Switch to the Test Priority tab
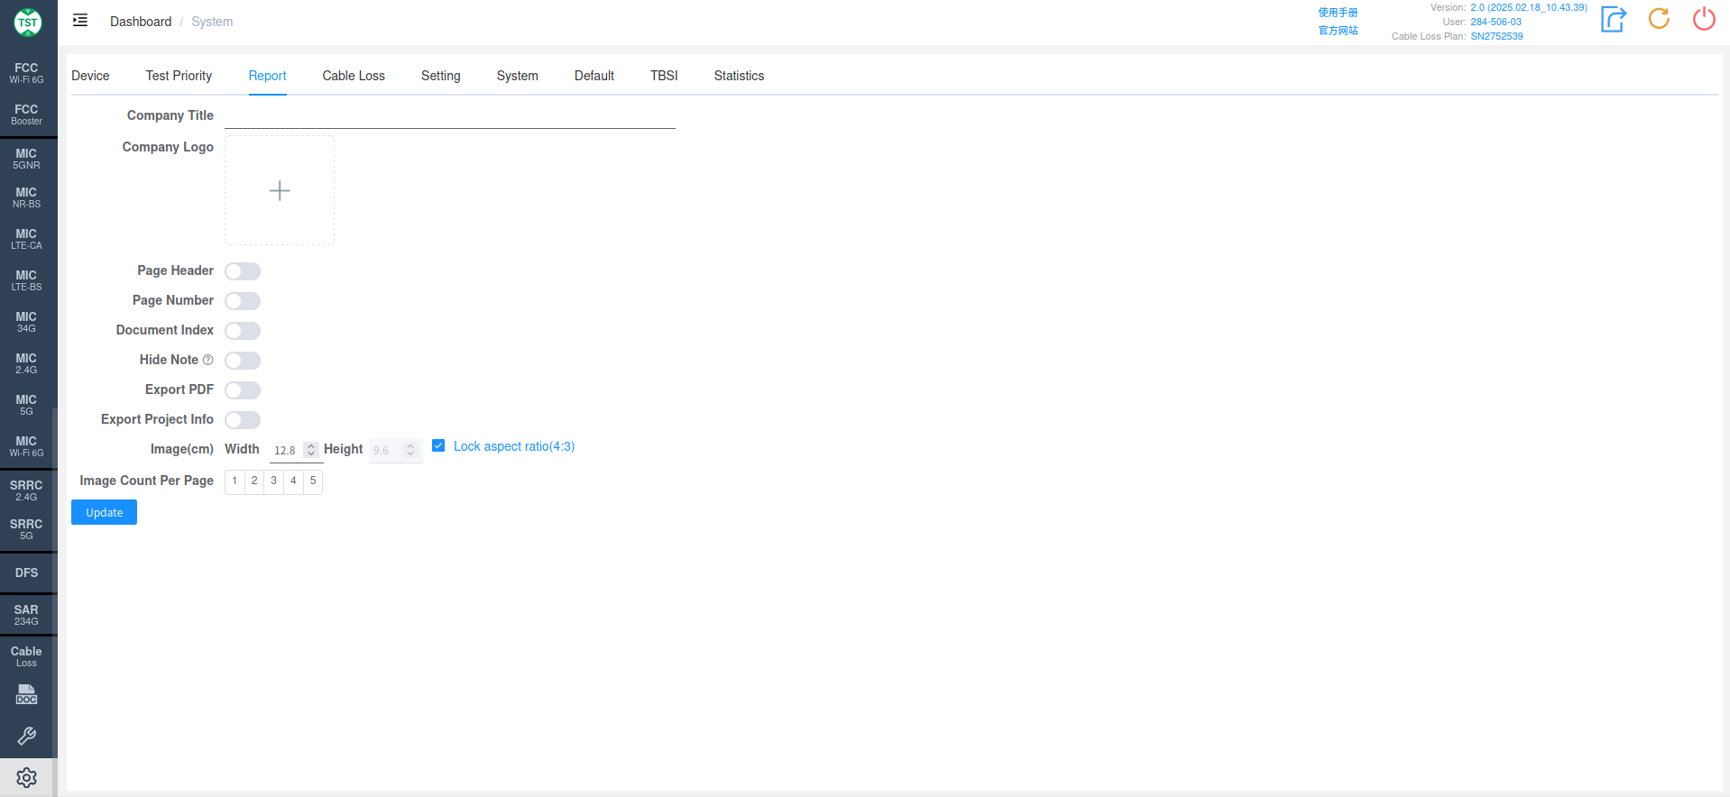1730x797 pixels. pos(179,76)
